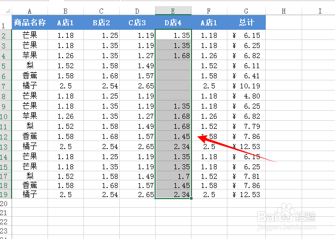The width and height of the screenshot is (335, 239).
Task: Select the ¥ 6.15 total in row 2
Action: tap(247, 35)
